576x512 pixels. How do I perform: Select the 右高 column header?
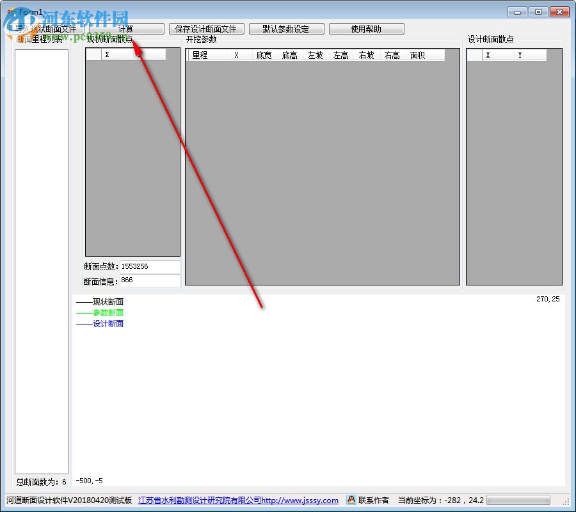coord(393,55)
